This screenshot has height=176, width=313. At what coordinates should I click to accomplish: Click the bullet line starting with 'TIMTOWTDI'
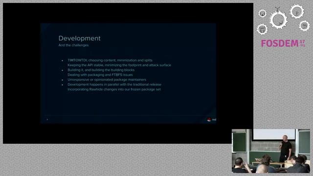pyautogui.click(x=110, y=60)
